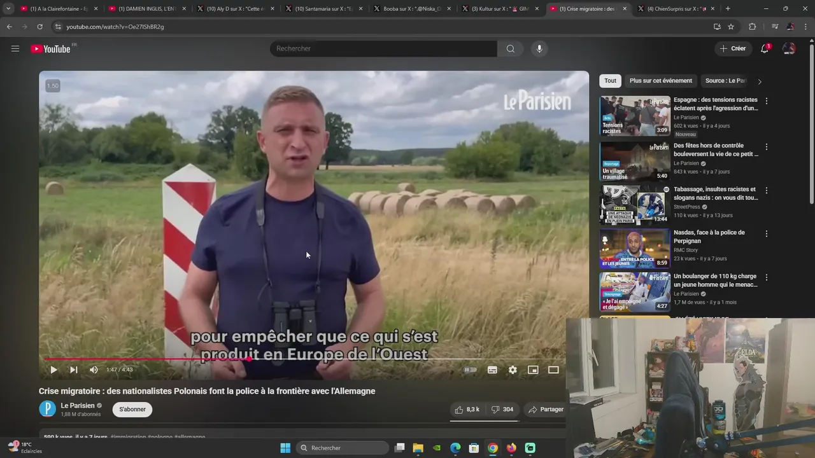This screenshot has width=815, height=458.
Task: Reload the page
Action: pyautogui.click(x=39, y=27)
